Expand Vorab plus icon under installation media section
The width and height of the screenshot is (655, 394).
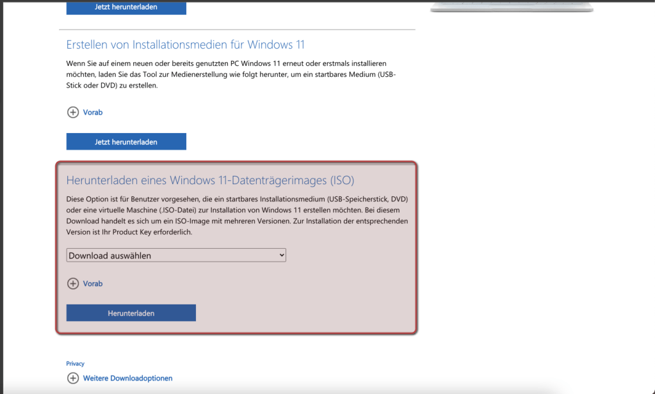(x=72, y=112)
